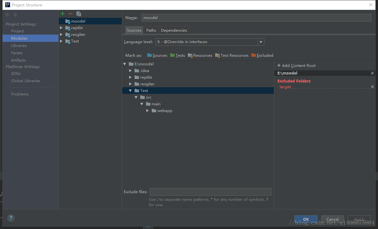Expand the resgiter folder in content tree

click(130, 84)
